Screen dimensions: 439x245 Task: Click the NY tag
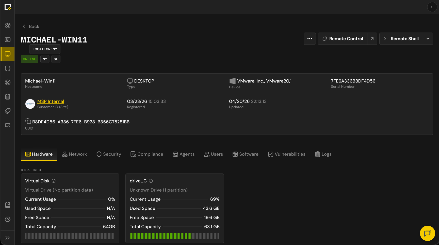[x=45, y=59]
